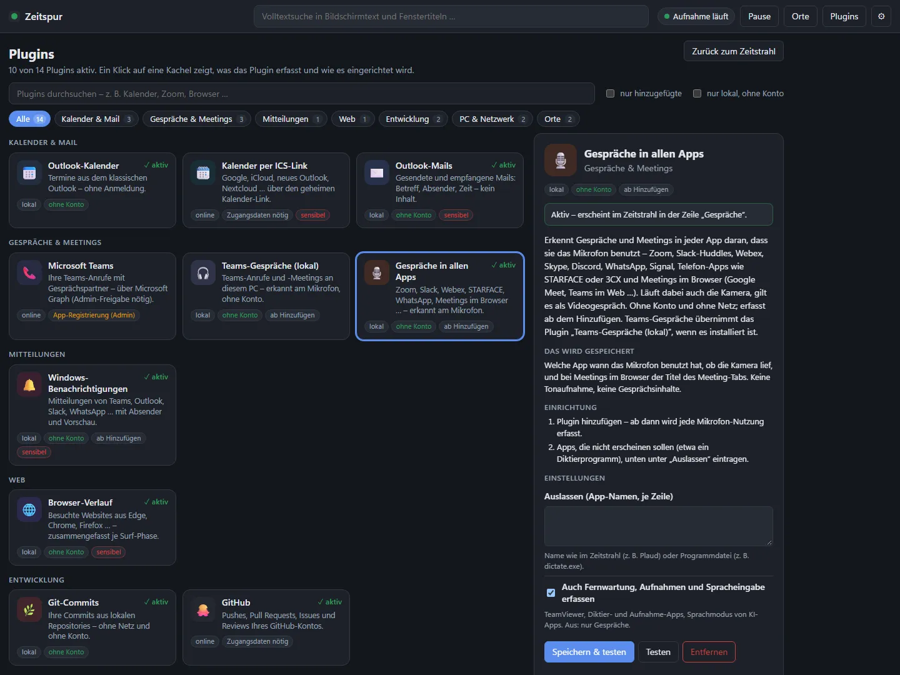
Task: Remove plugin with 'Entfernen' button
Action: coord(709,652)
